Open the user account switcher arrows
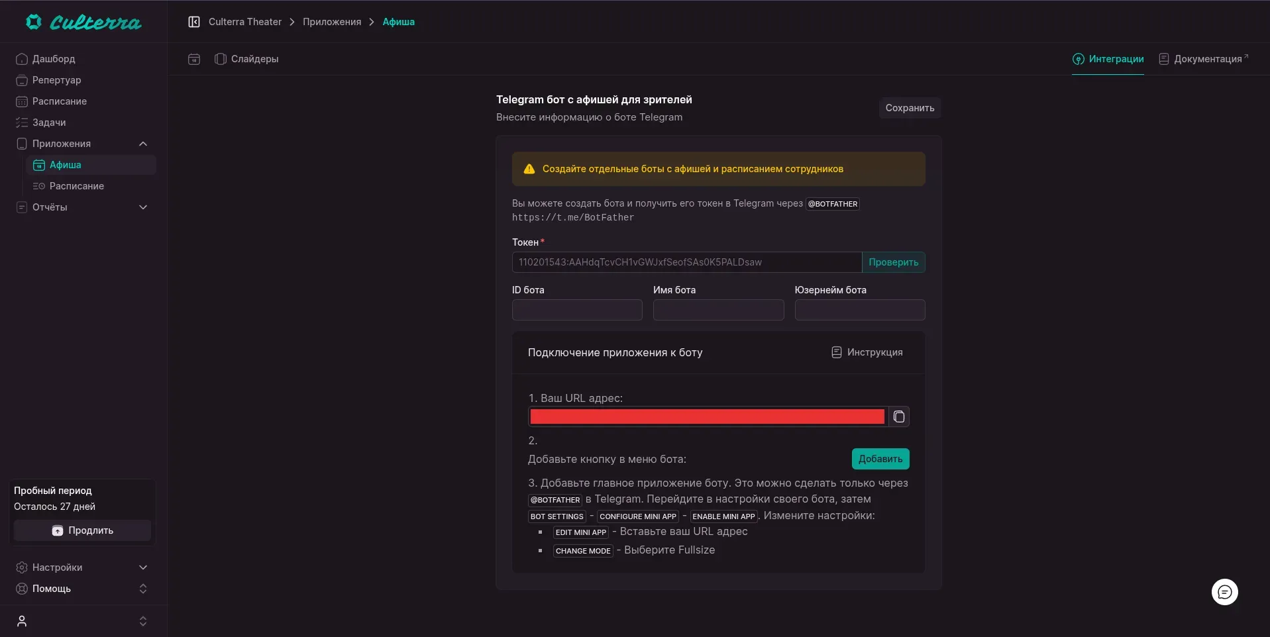This screenshot has height=637, width=1270. click(x=143, y=621)
